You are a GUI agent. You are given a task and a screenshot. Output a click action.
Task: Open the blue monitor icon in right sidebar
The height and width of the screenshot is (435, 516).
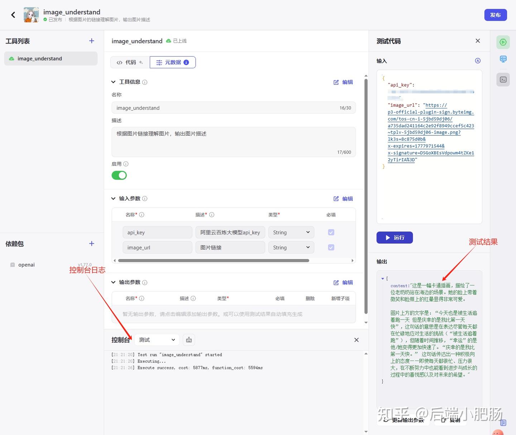503,59
